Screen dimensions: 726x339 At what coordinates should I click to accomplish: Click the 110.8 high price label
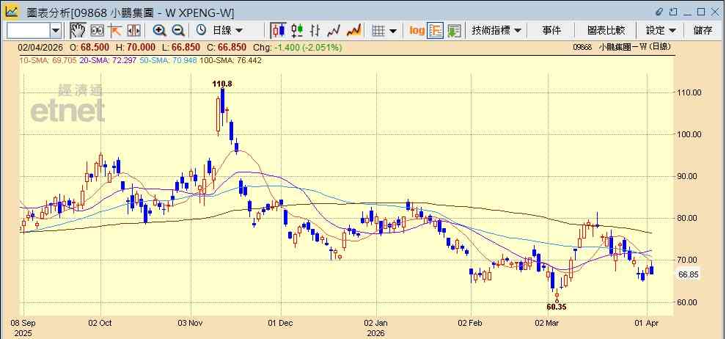click(222, 84)
